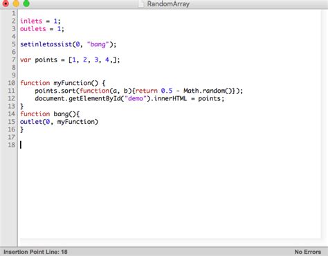Screen dimensions: 328x256
Task: Click the 'No Errors' status indicator
Action: (308, 252)
